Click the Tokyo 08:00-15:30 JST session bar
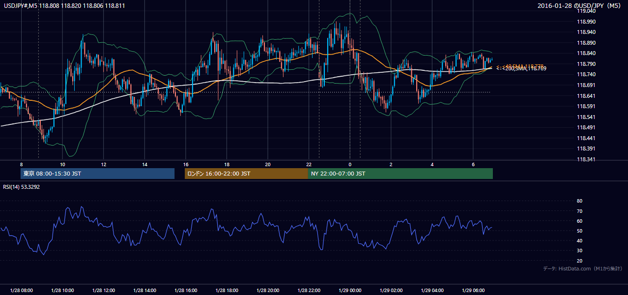Image resolution: width=628 pixels, height=295 pixels. [x=97, y=174]
